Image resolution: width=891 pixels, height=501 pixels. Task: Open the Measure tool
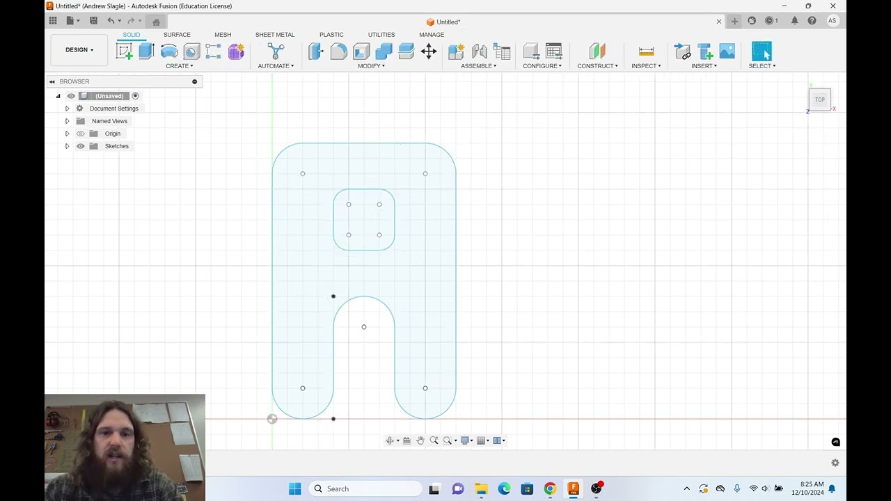(x=646, y=51)
